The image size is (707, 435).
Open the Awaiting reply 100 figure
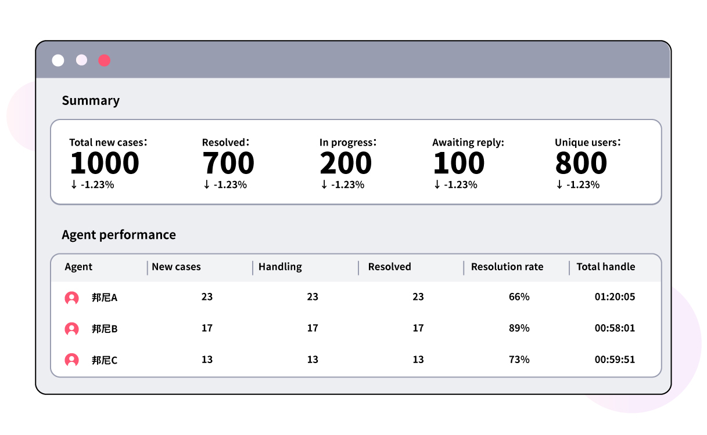pyautogui.click(x=459, y=164)
